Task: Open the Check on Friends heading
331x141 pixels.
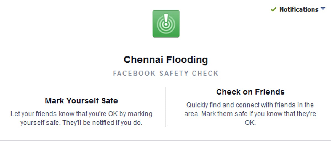Action: point(250,92)
